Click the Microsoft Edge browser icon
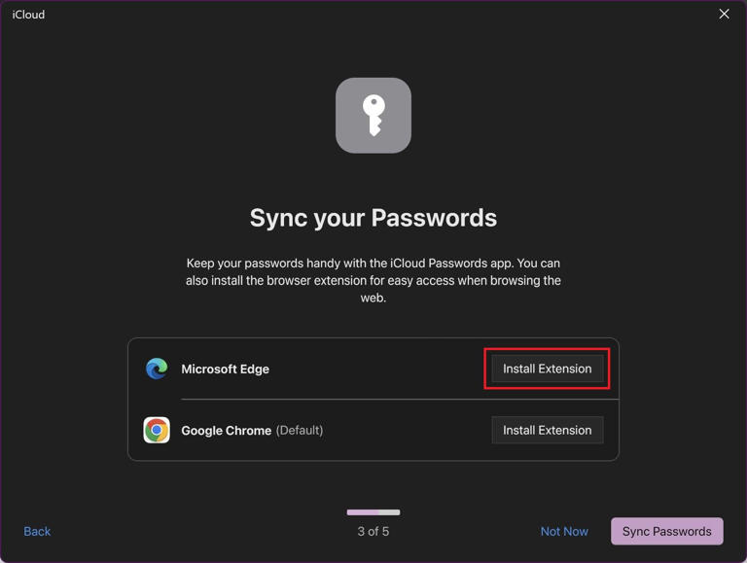 click(157, 369)
